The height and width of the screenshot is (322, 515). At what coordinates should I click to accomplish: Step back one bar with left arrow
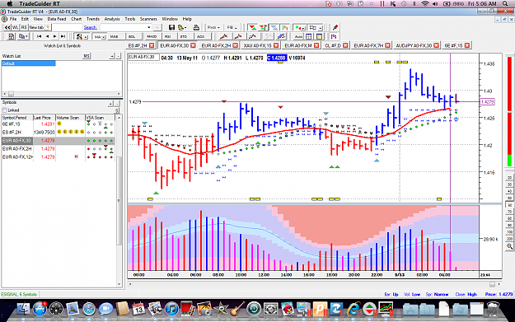(x=47, y=36)
